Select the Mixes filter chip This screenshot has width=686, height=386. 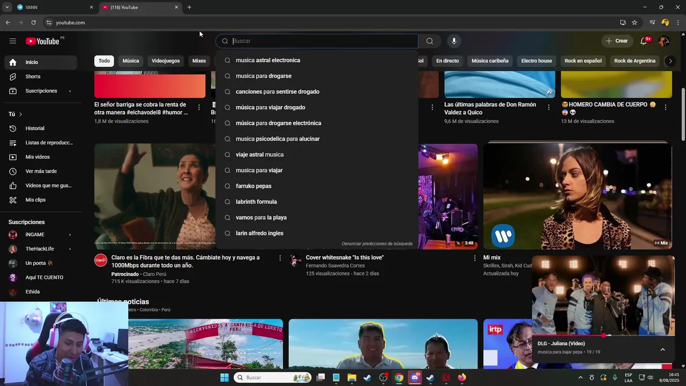coord(199,61)
